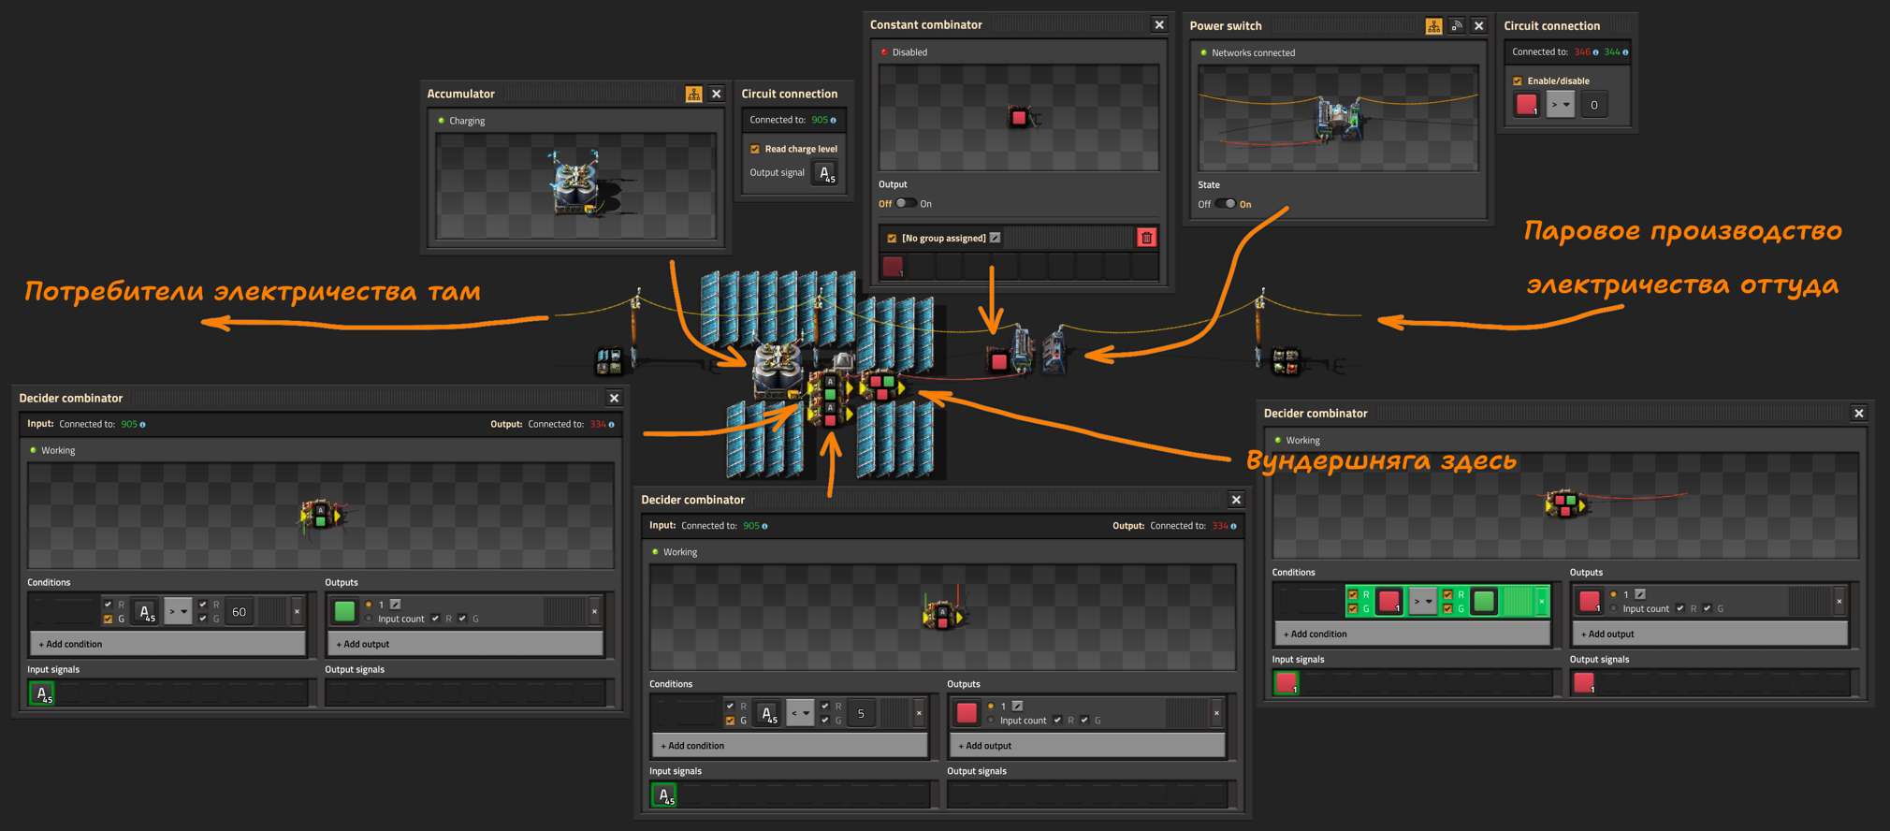Toggle Read charge level checkbox
This screenshot has height=831, width=1890.
(x=755, y=149)
